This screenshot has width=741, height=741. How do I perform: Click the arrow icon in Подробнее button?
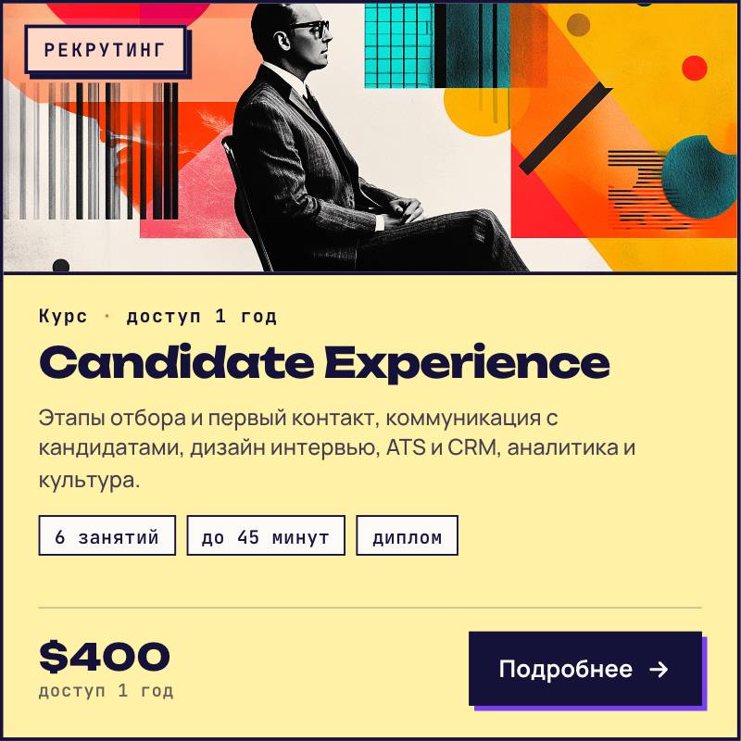(659, 669)
